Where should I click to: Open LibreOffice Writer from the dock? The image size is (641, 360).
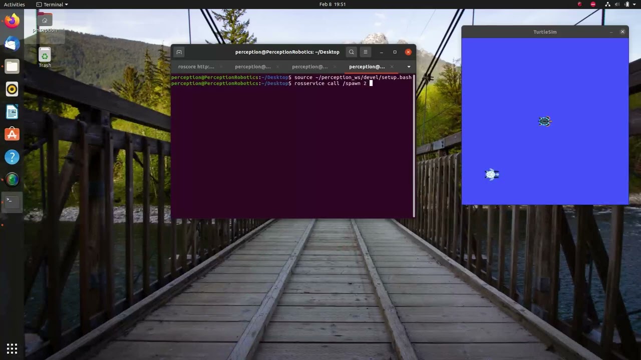(12, 112)
